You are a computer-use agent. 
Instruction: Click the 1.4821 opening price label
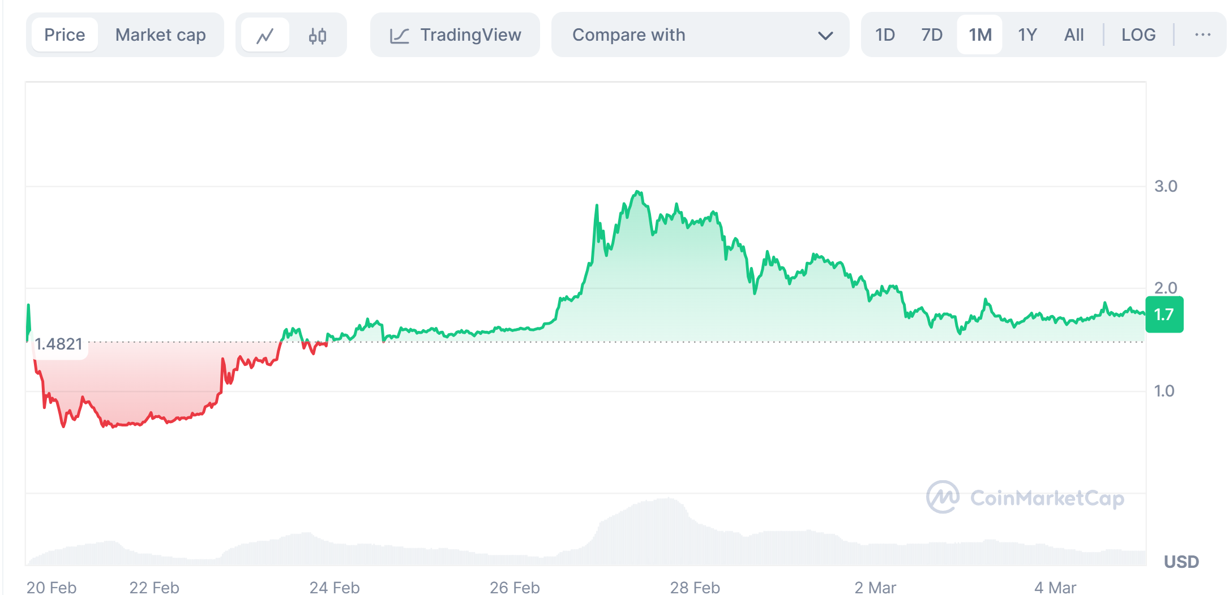coord(59,344)
